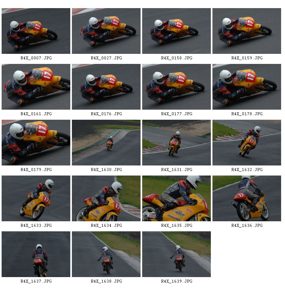Open close-up thumbnail R4X_0179.JPG
This screenshot has width=285, height=292.
point(36,142)
